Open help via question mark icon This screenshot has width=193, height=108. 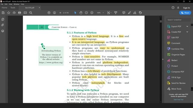click(x=173, y=8)
